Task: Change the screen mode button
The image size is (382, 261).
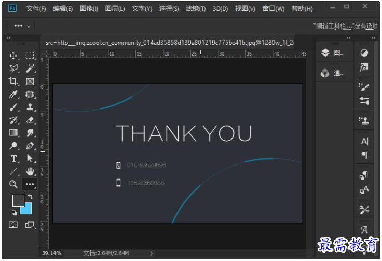Action: point(30,225)
